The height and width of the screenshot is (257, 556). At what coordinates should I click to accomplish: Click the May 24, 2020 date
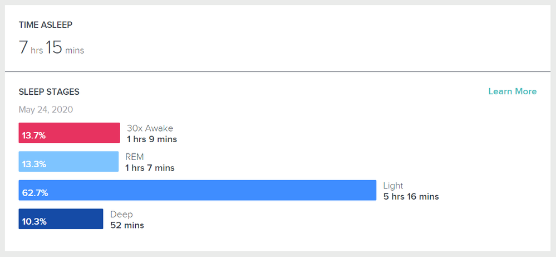click(46, 109)
